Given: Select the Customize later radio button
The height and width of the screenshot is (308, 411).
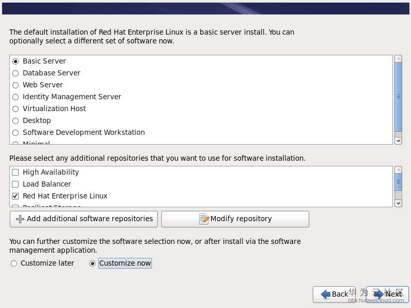Looking at the screenshot, I should [14, 264].
